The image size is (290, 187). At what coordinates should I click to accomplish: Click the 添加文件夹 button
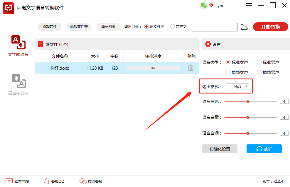pyautogui.click(x=79, y=26)
